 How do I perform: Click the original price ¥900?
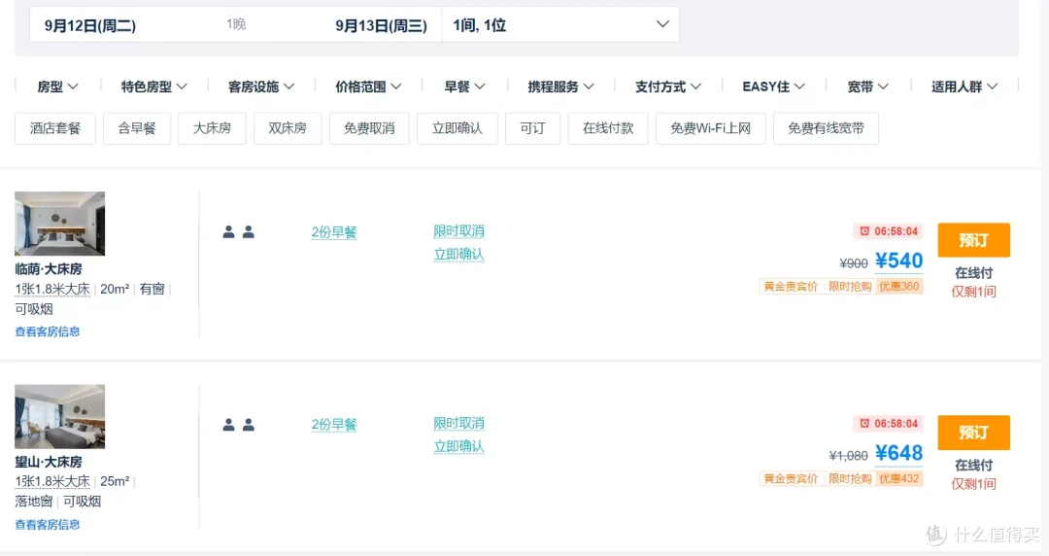854,263
